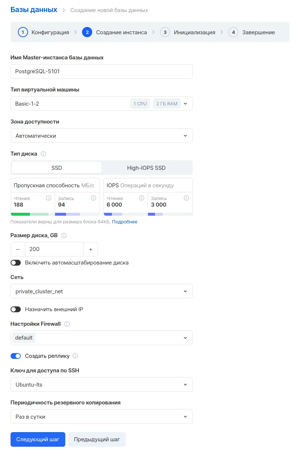Click info icon next to Тип диска

pyautogui.click(x=44, y=154)
